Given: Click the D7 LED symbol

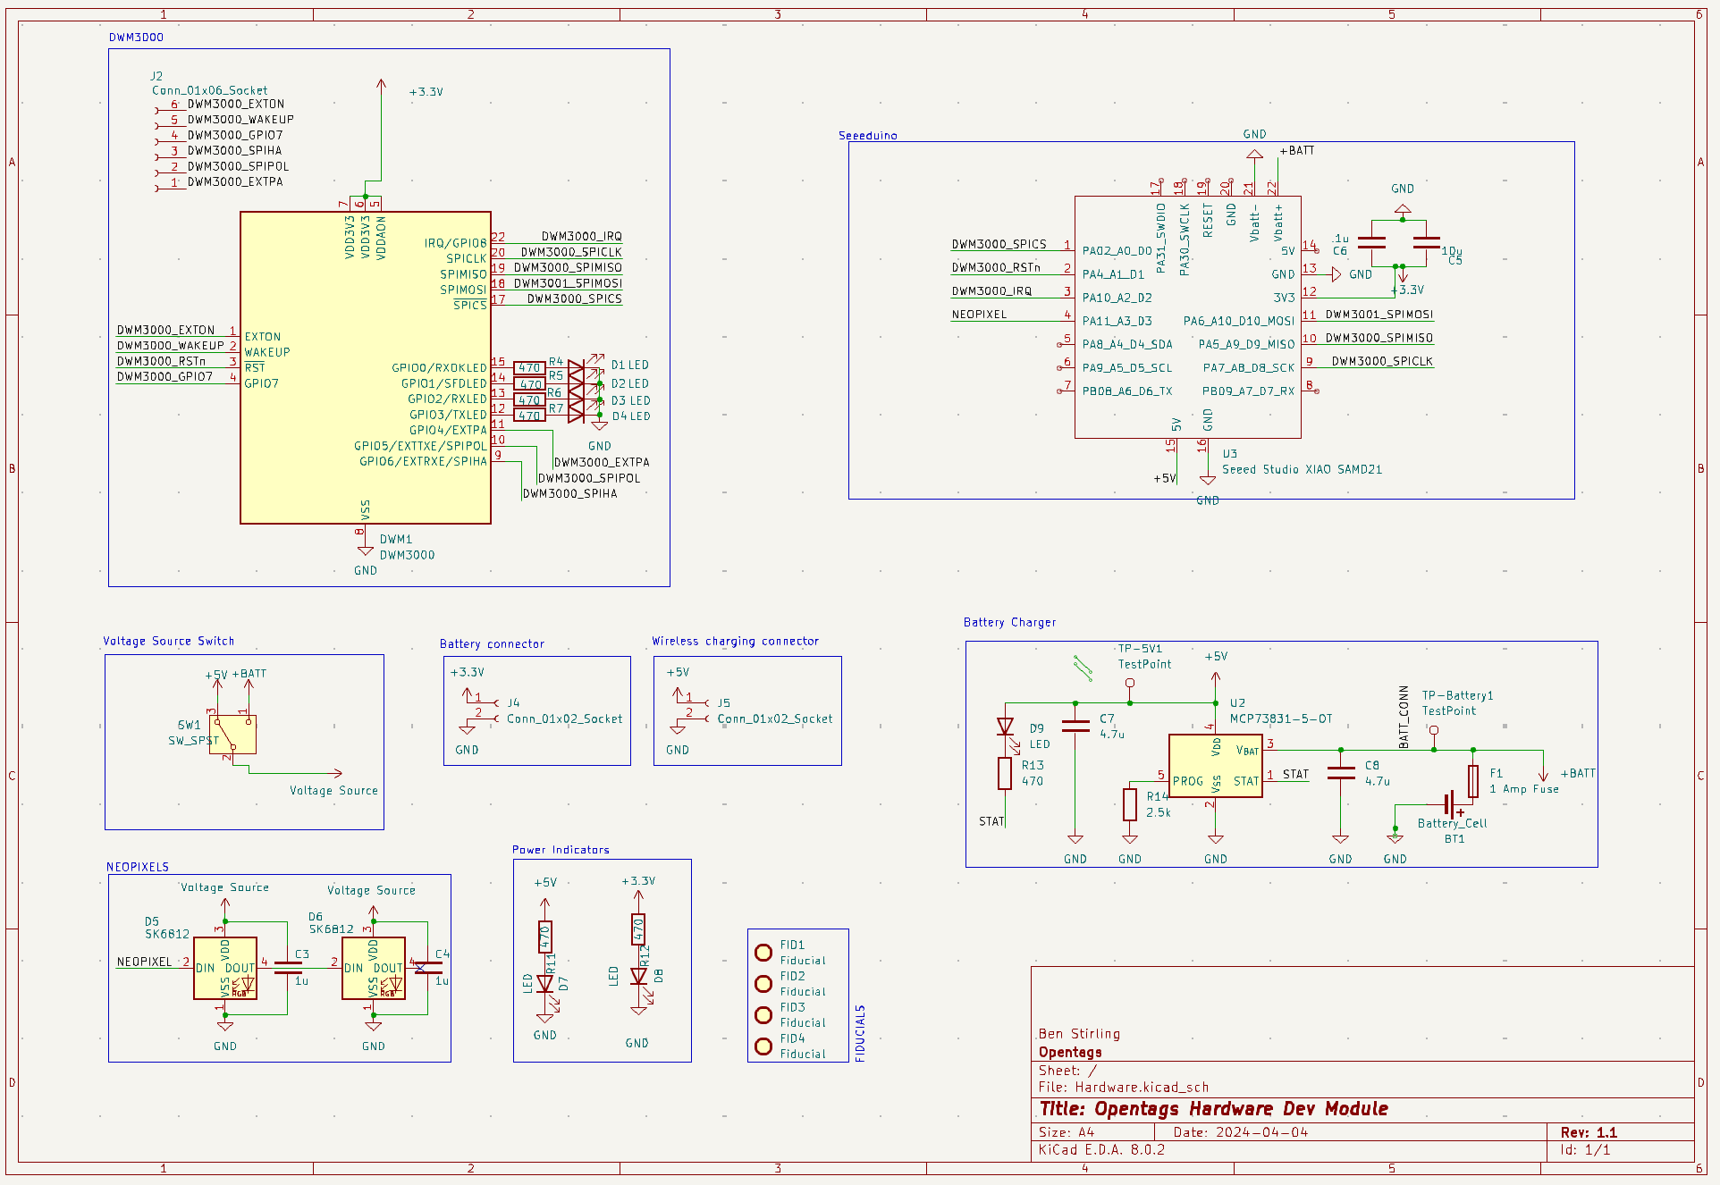Looking at the screenshot, I should (x=545, y=984).
